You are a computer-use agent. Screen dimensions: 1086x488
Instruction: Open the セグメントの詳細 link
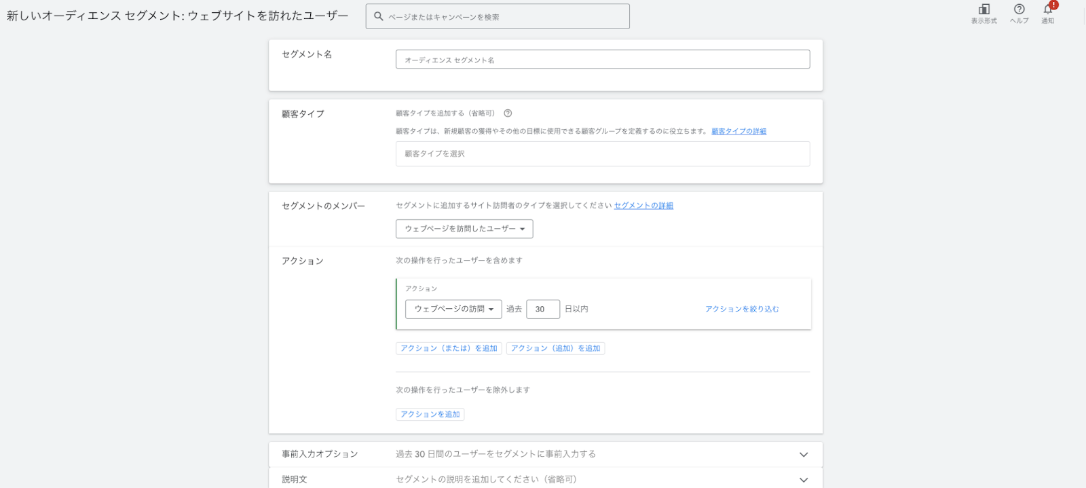click(643, 206)
